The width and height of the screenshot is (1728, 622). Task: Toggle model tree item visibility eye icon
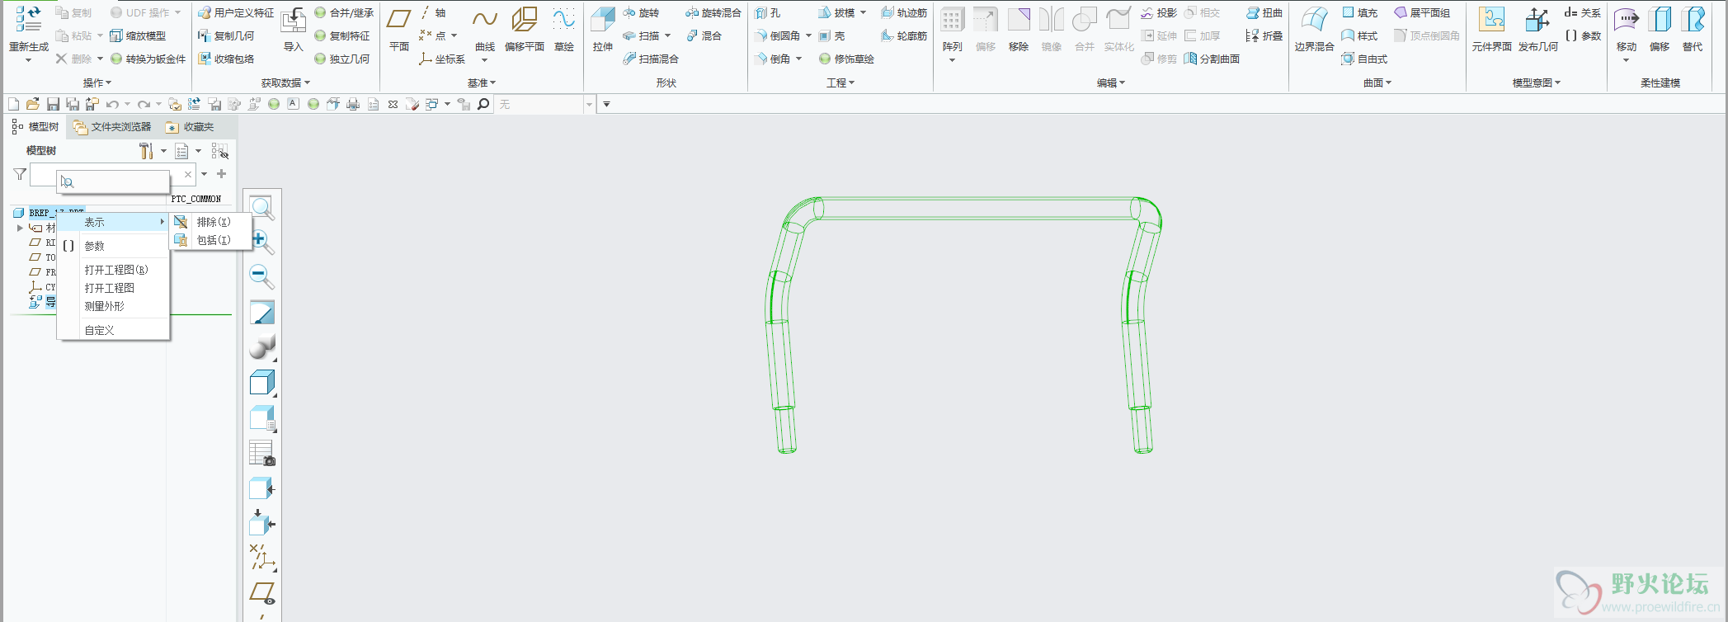[219, 151]
